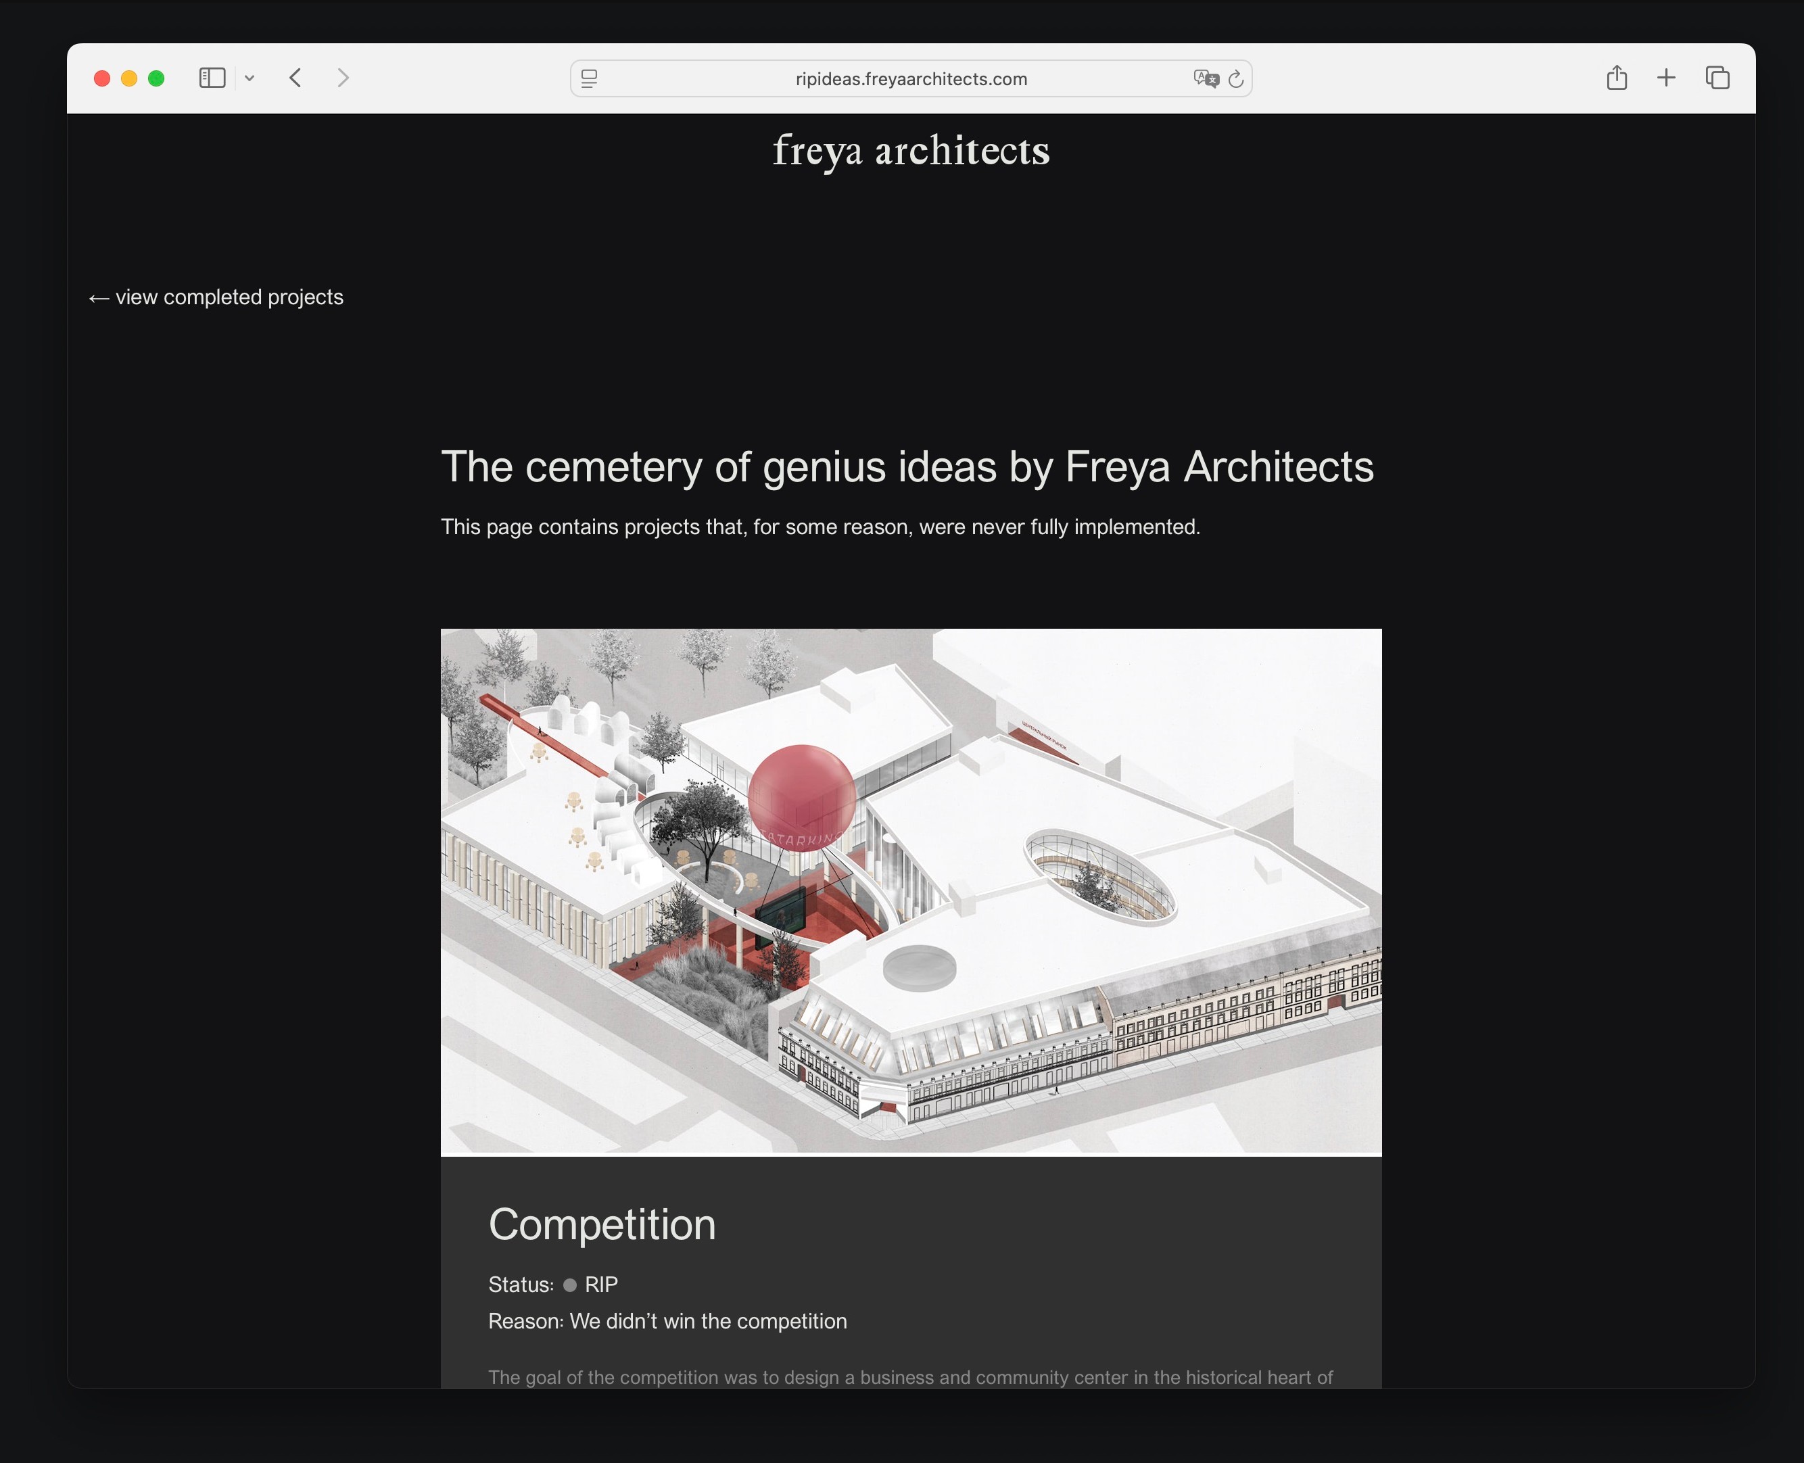Open the page reader/format icon
The height and width of the screenshot is (1463, 1804).
coord(589,78)
